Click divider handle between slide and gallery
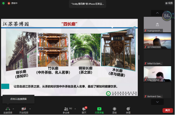 (139, 57)
